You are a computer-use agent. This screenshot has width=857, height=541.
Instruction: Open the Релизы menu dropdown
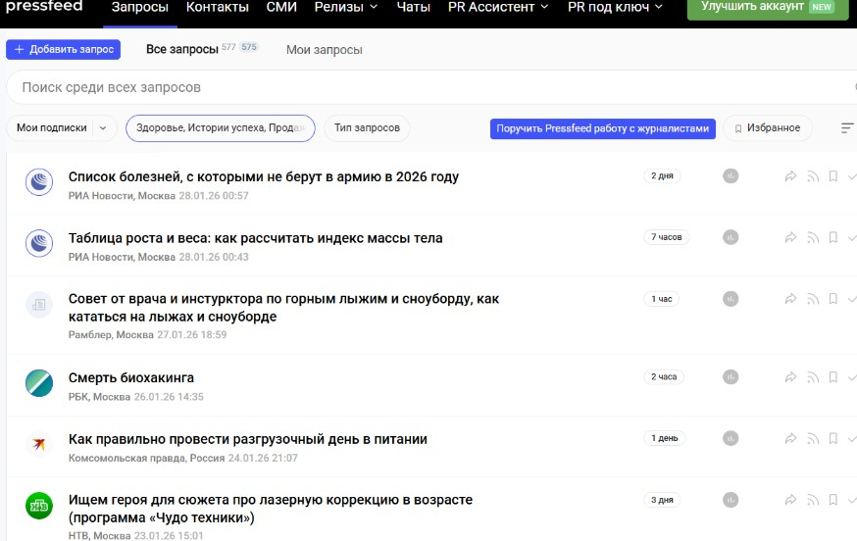345,7
